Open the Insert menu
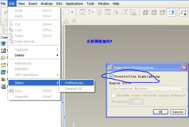 pyautogui.click(x=33, y=4)
